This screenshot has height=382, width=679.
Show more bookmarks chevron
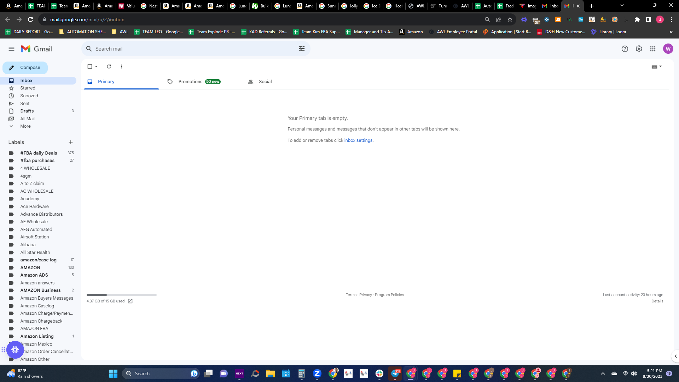coord(671,32)
